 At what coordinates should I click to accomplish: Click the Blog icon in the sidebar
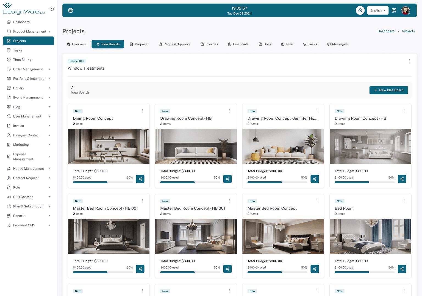click(x=9, y=107)
